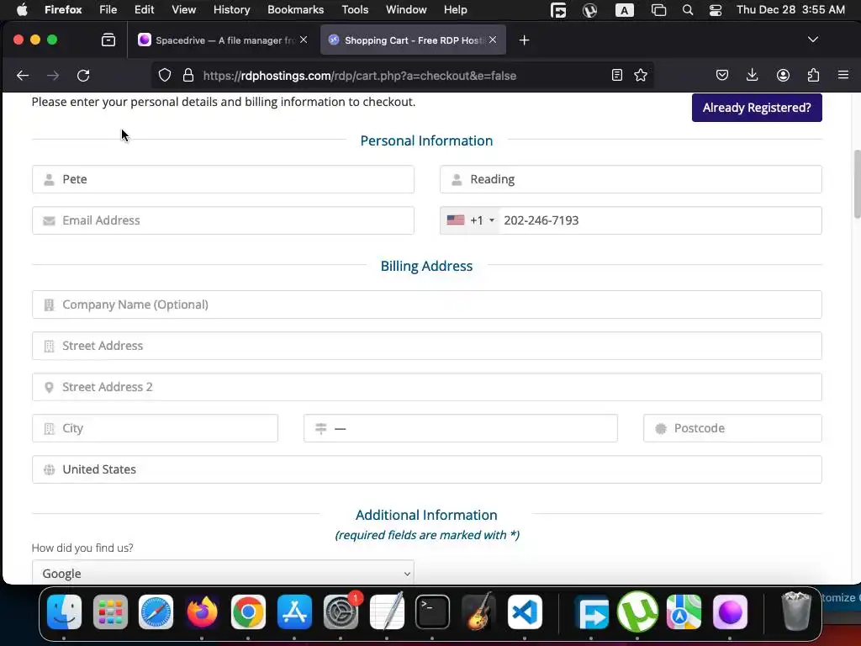
Task: Go back to the previous page
Action: [23, 75]
